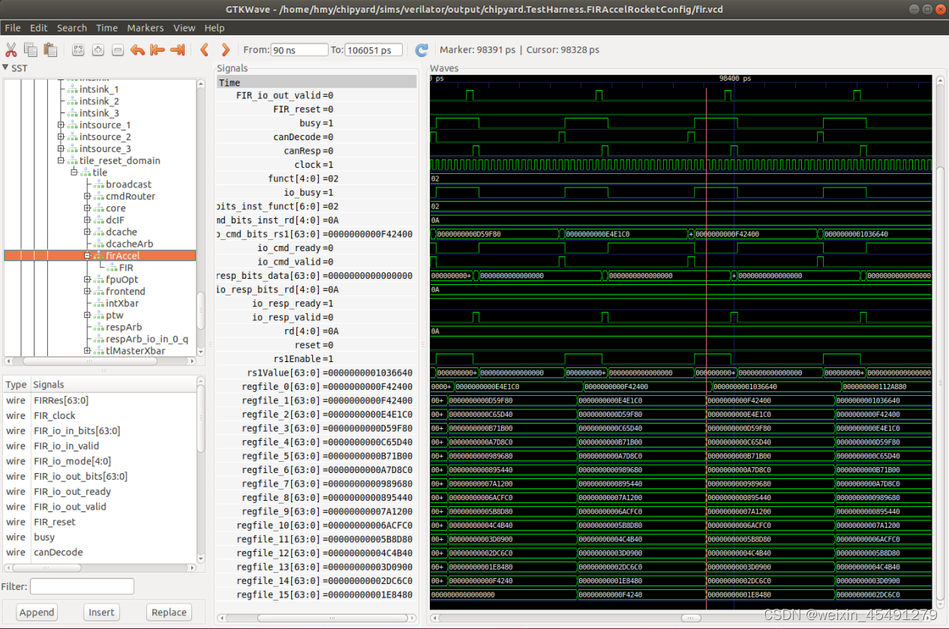Open the Markers menu
The width and height of the screenshot is (949, 629).
[145, 28]
